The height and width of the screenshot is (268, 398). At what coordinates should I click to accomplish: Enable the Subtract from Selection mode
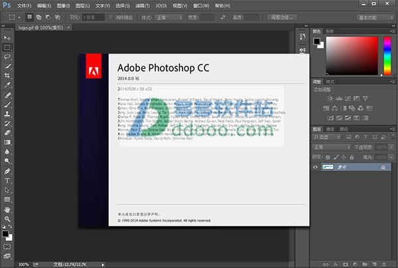(48, 17)
